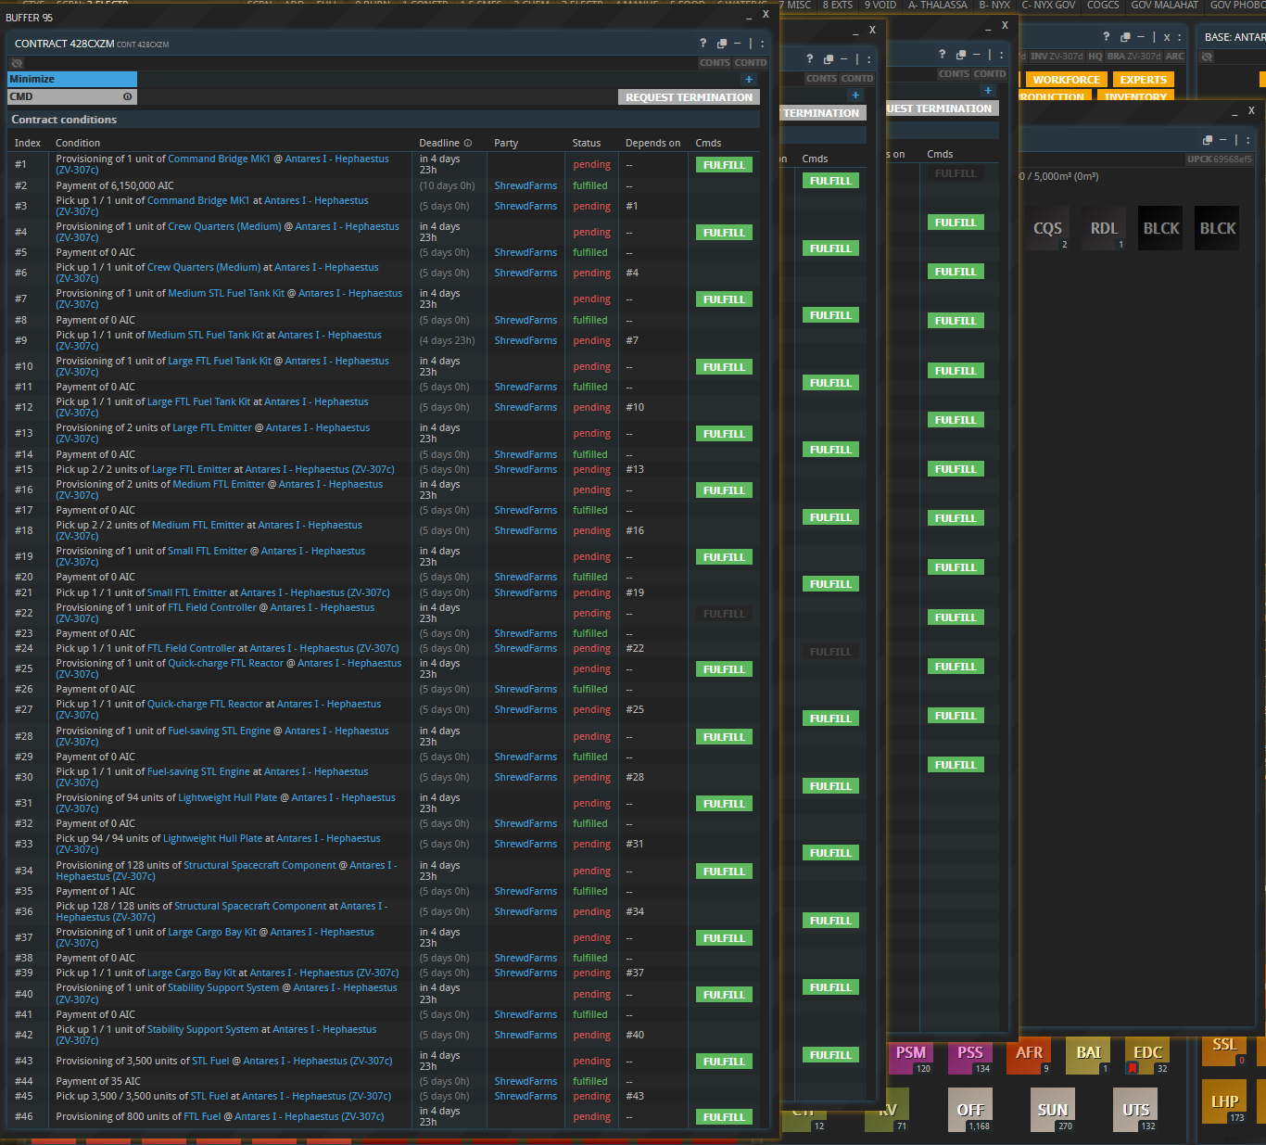The width and height of the screenshot is (1266, 1145).
Task: Open the three-dot tile options for Contract 428CXZM
Action: point(763,44)
